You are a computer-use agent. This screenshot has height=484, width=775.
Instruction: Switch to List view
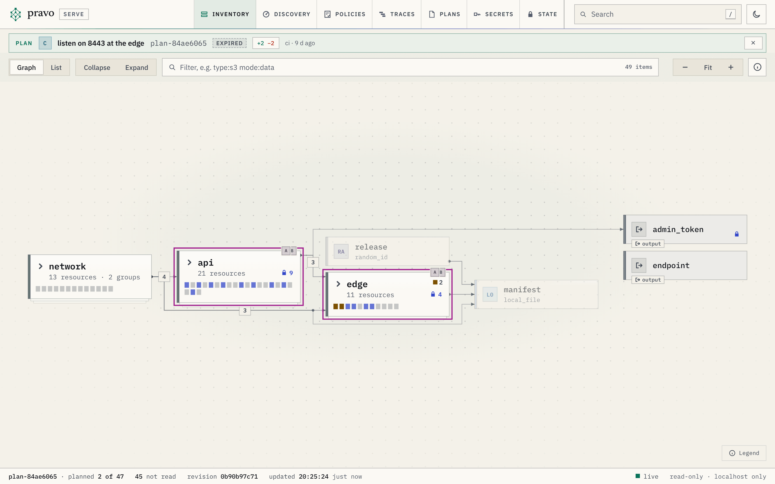pyautogui.click(x=56, y=67)
